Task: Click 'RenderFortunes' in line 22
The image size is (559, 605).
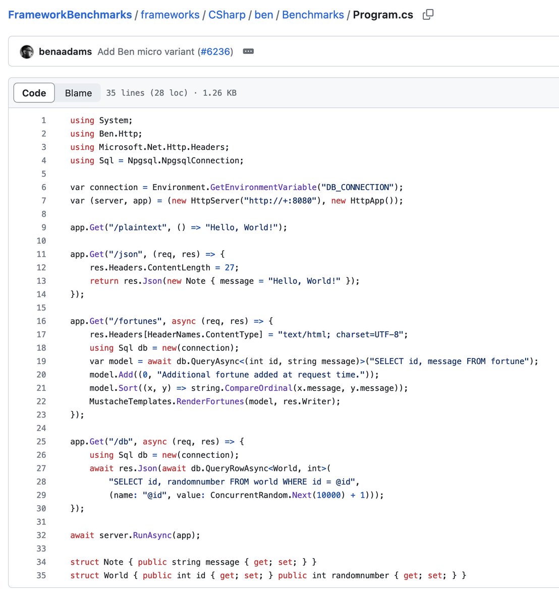Action: [x=210, y=401]
